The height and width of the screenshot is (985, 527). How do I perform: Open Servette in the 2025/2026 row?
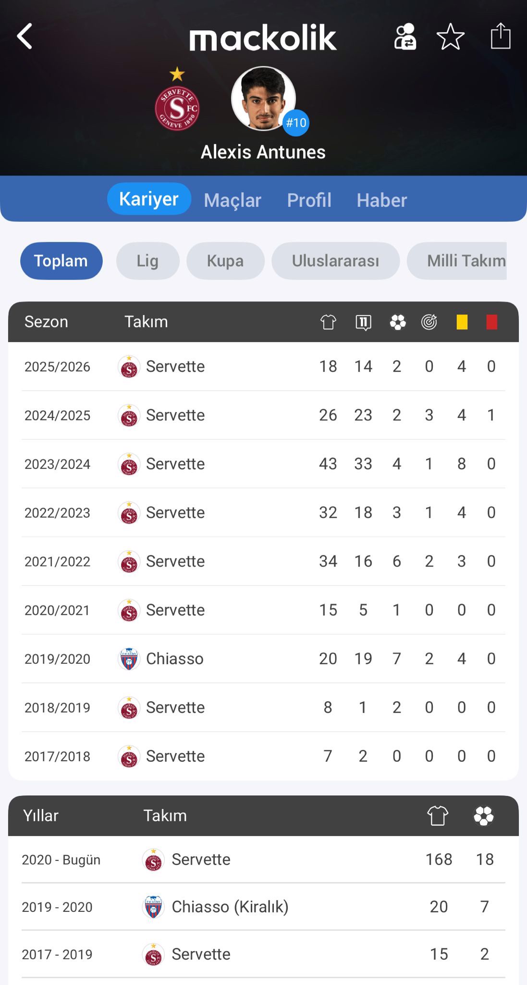click(175, 366)
